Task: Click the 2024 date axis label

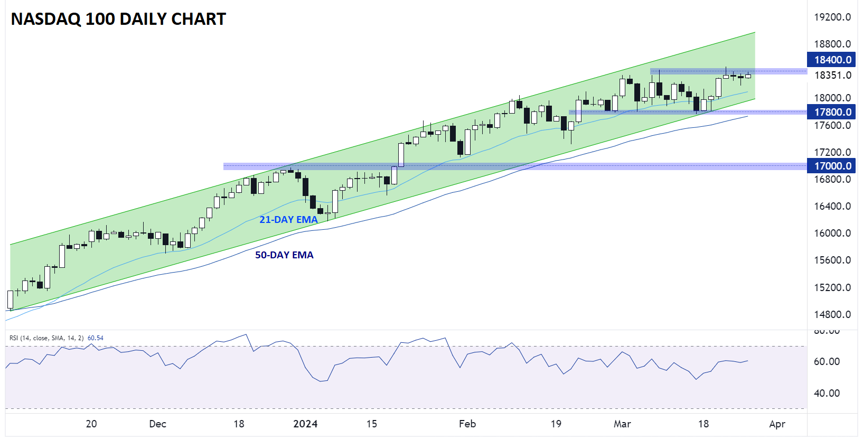Action: coord(305,424)
